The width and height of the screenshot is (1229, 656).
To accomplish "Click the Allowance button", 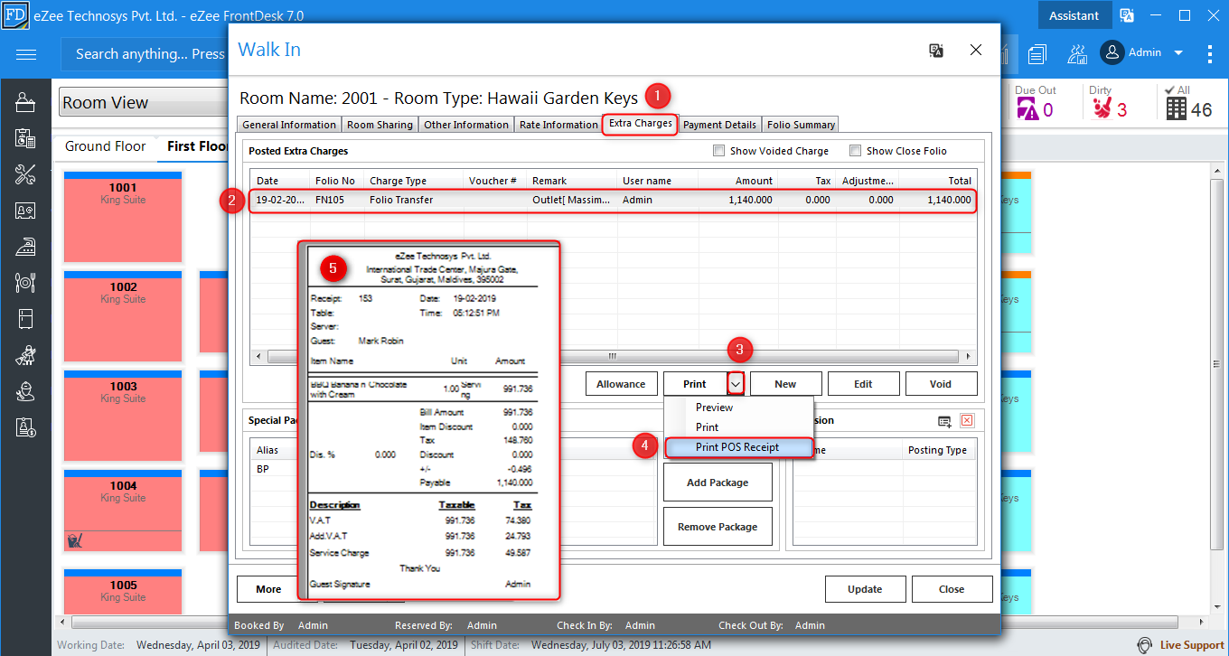I will tap(621, 384).
